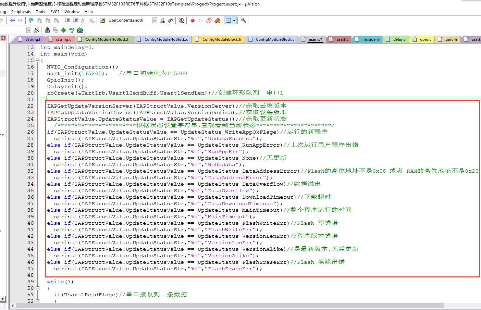Image resolution: width=481 pixels, height=310 pixels.
Task: Open the Window menu
Action: pos(72,12)
